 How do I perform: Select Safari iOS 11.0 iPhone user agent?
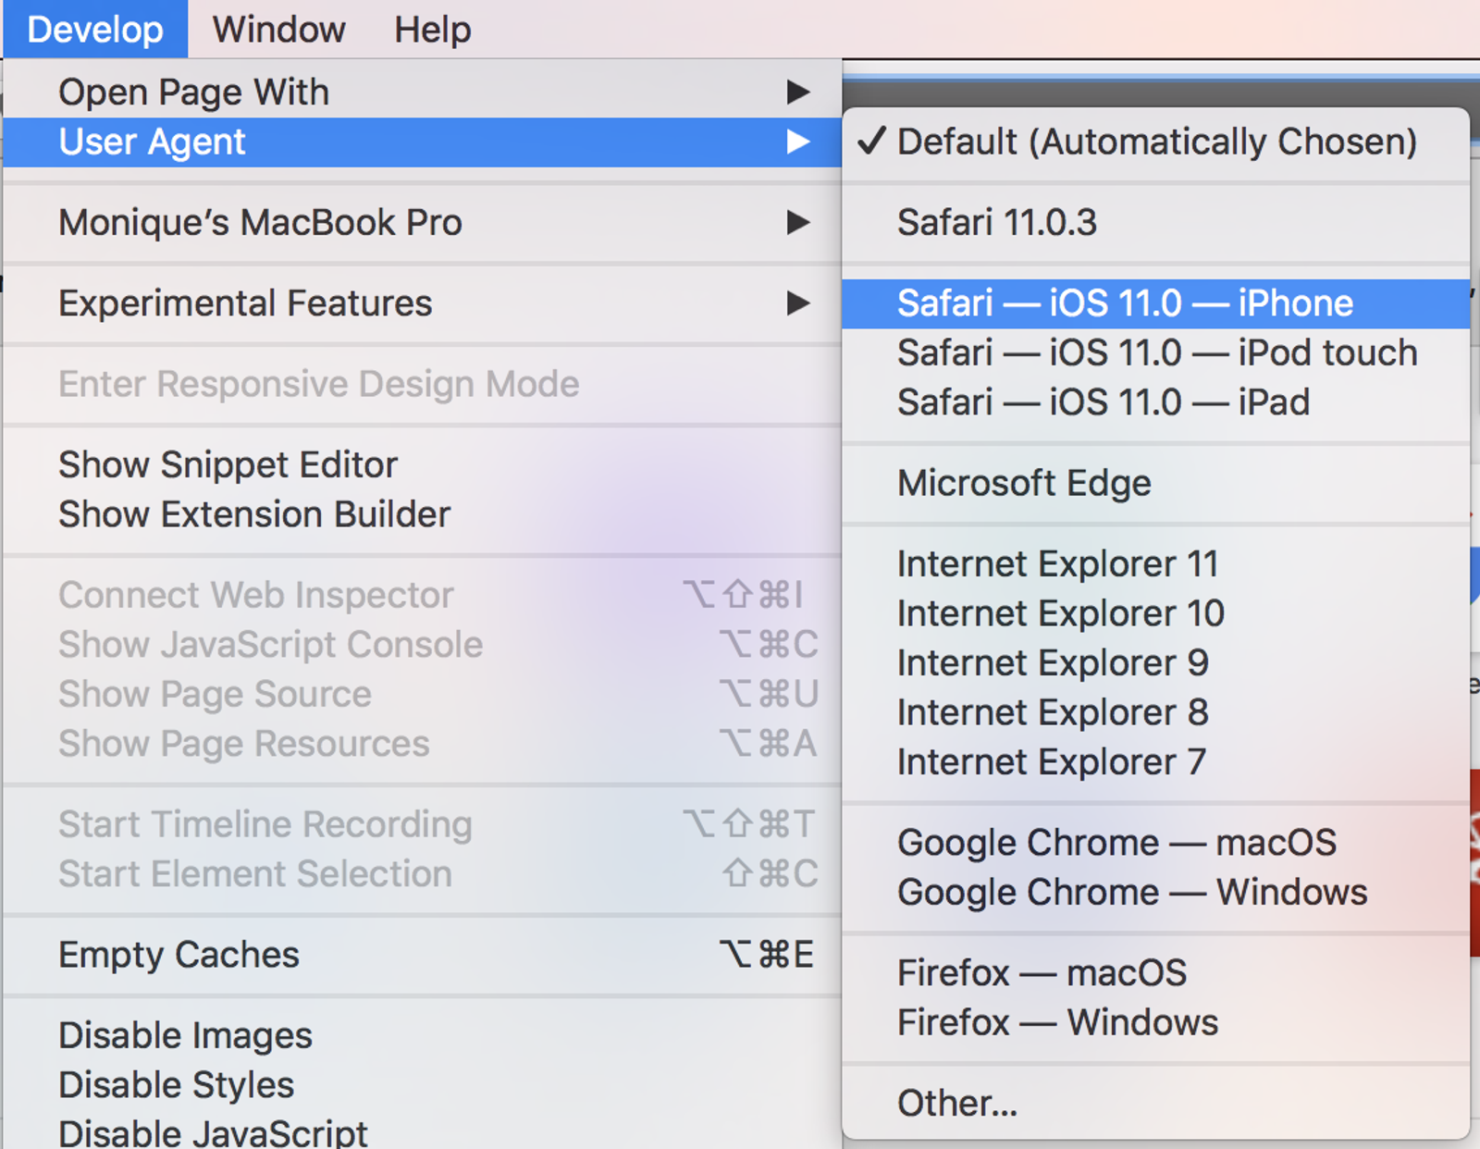click(1155, 303)
